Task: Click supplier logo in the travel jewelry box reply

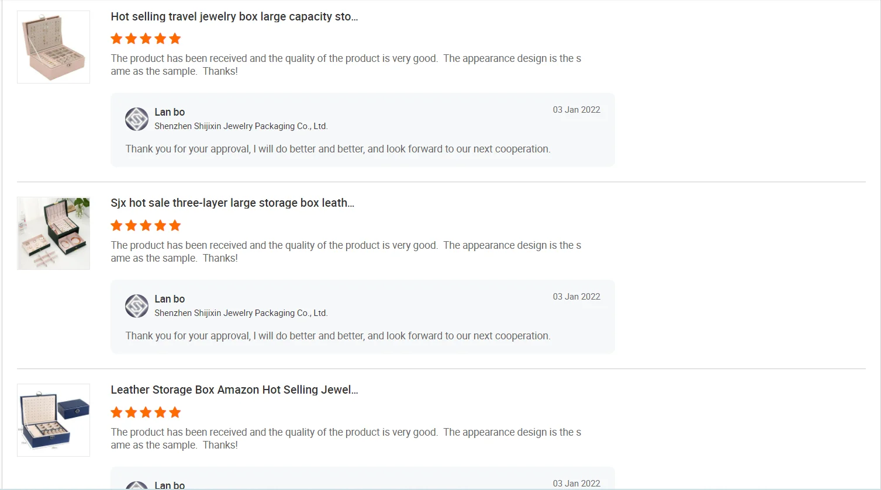Action: 137,119
